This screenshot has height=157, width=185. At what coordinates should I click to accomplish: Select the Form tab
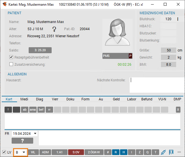pos(85,99)
